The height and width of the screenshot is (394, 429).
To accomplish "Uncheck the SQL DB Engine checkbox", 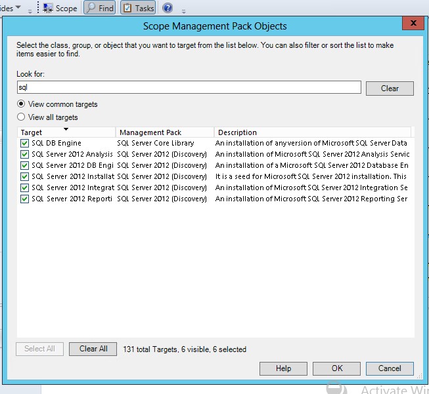I will (x=24, y=143).
